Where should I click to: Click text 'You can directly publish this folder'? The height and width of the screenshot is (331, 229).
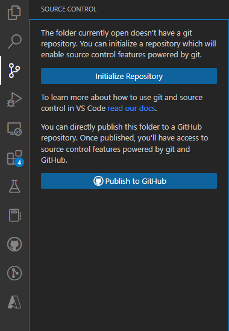tap(100, 127)
